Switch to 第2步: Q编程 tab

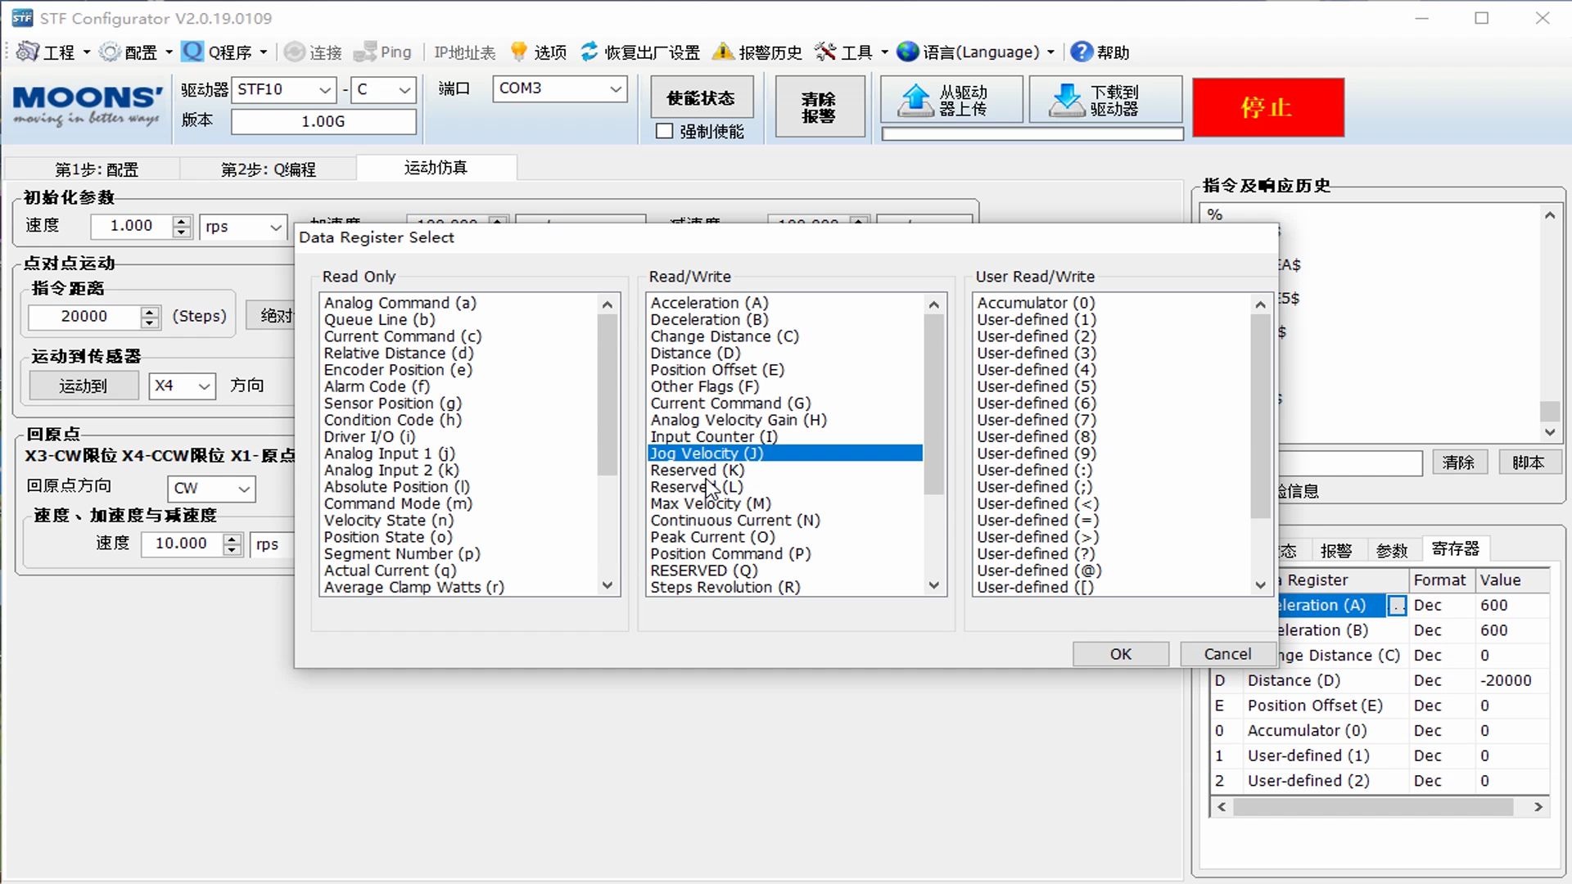point(269,169)
